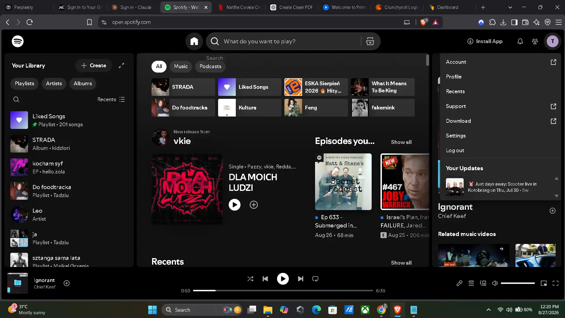This screenshot has width=565, height=318.
Task: Open Spotify home via logo
Action: (x=18, y=41)
